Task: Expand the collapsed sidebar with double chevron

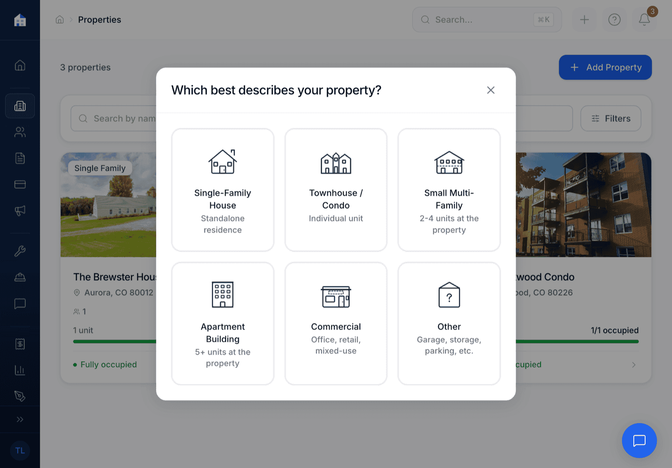Action: point(20,419)
